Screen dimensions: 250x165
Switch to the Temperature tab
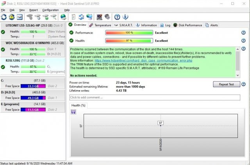click(100, 25)
